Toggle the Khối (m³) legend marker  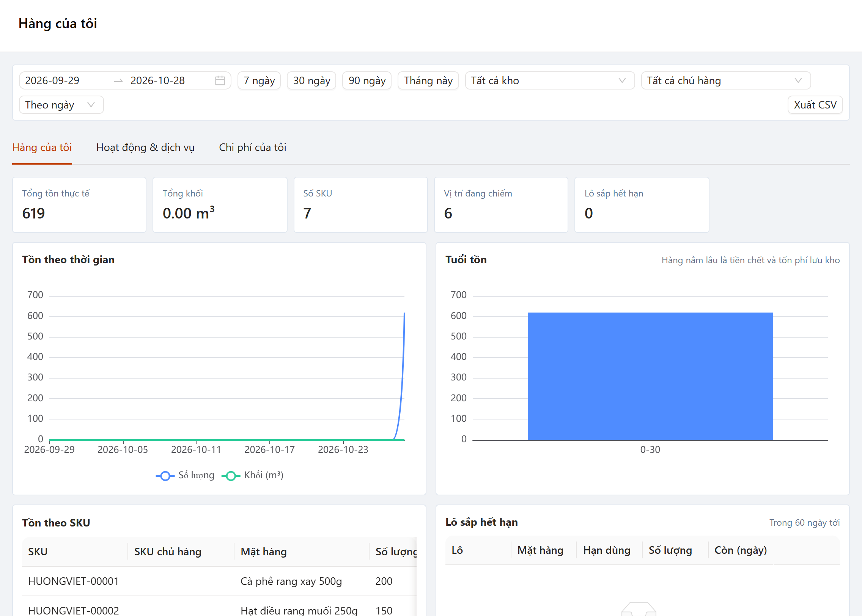(231, 476)
